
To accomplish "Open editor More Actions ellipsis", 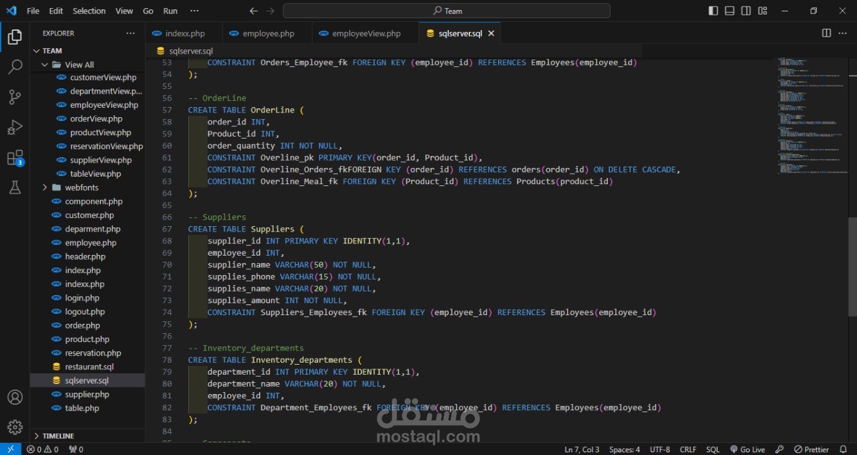I will [x=842, y=33].
